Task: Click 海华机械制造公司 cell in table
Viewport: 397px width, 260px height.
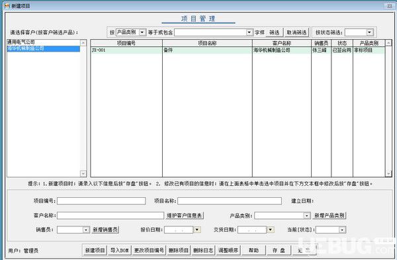Action: click(282, 50)
